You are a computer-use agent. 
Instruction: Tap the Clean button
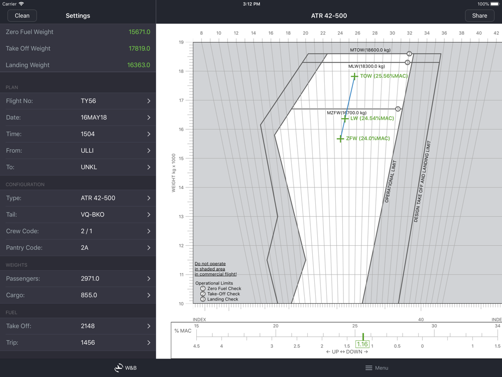22,16
